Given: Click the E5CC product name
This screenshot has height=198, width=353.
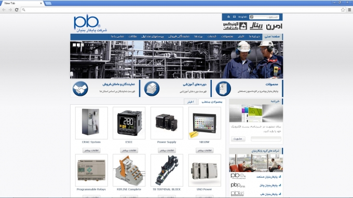Looking at the screenshot, I should [129, 142].
